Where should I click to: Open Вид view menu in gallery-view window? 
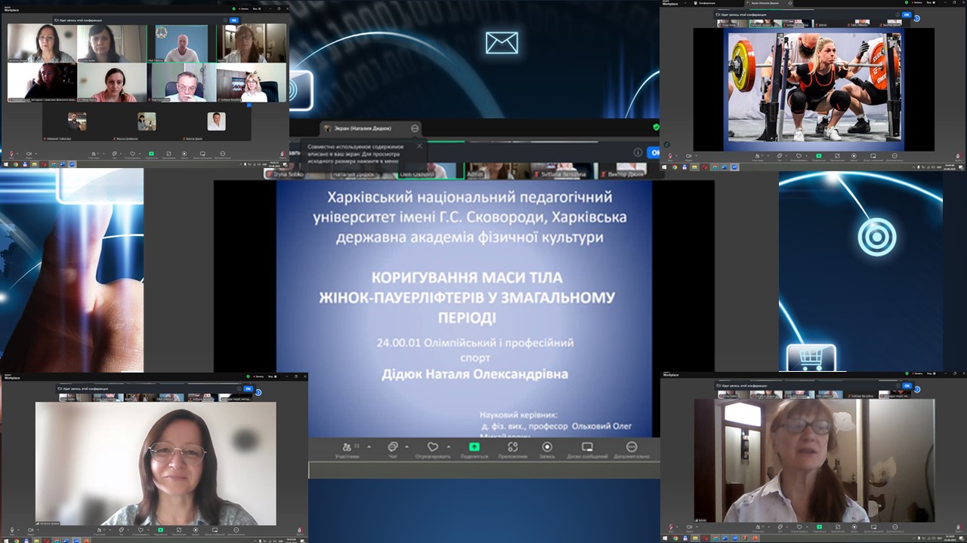tap(257, 9)
